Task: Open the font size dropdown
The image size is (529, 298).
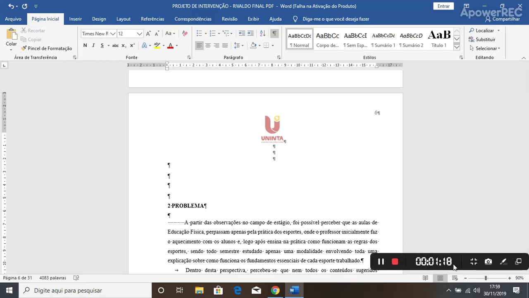Action: coord(140,34)
